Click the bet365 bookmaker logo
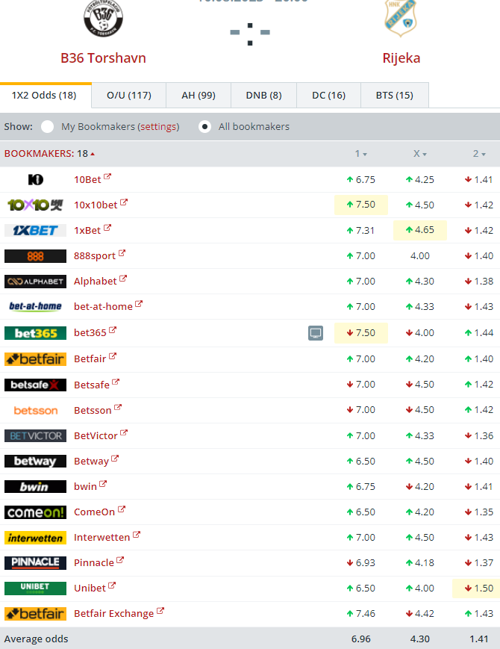500x649 pixels. 35,333
